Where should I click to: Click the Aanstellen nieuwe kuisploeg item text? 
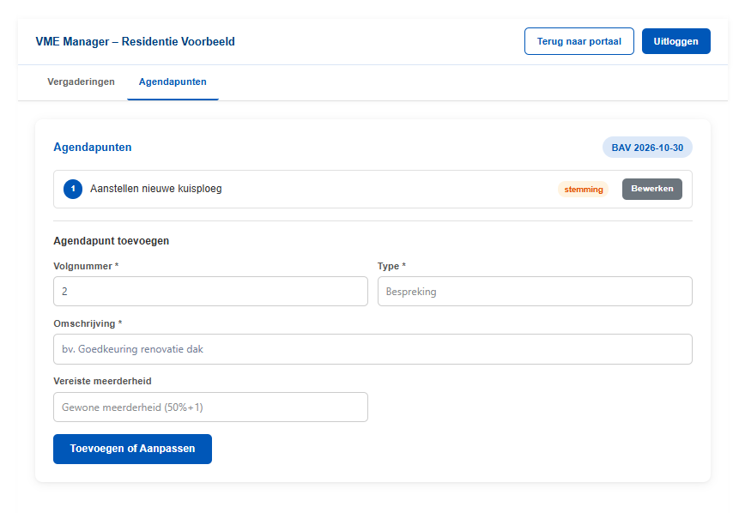tap(156, 189)
